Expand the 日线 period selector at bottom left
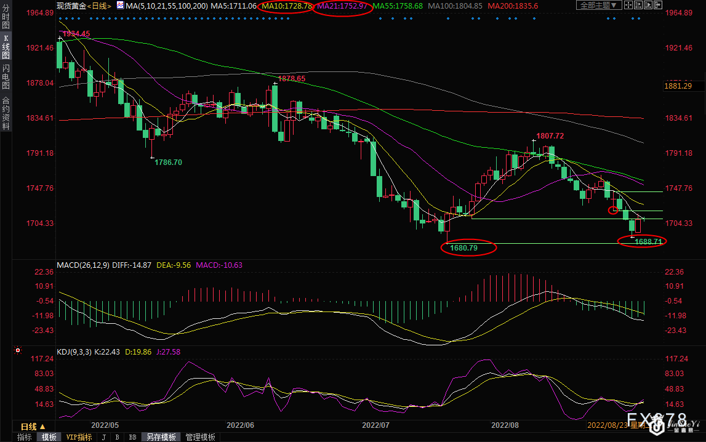Viewport: 706px width, 442px height. tap(33, 427)
